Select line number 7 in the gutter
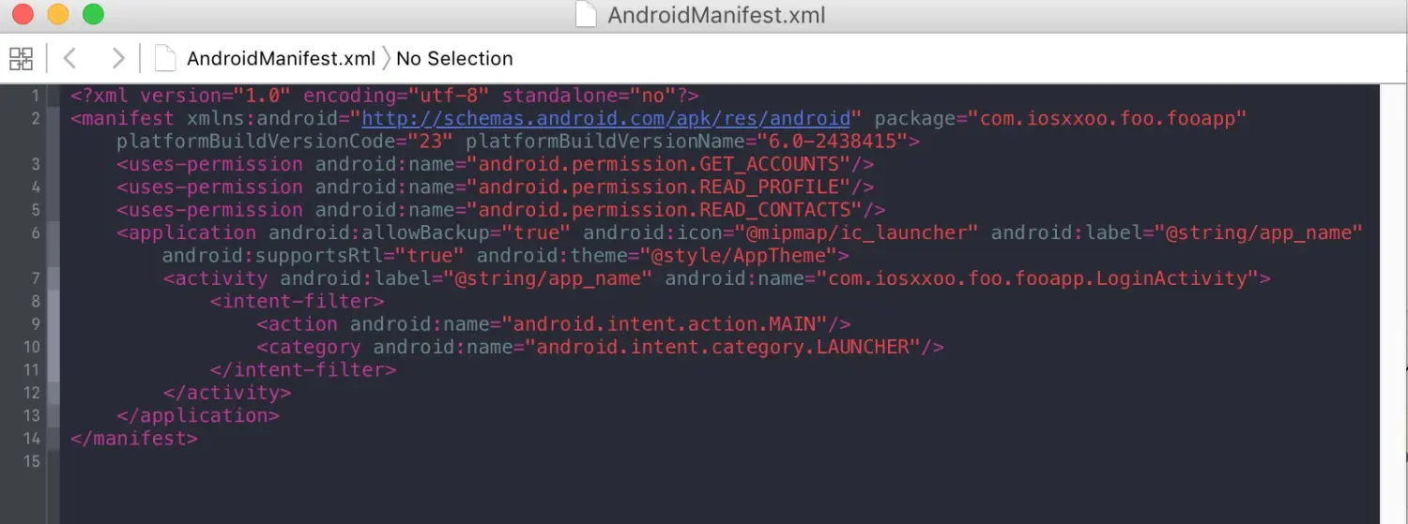Screen dimensions: 1408x524 tap(36, 278)
